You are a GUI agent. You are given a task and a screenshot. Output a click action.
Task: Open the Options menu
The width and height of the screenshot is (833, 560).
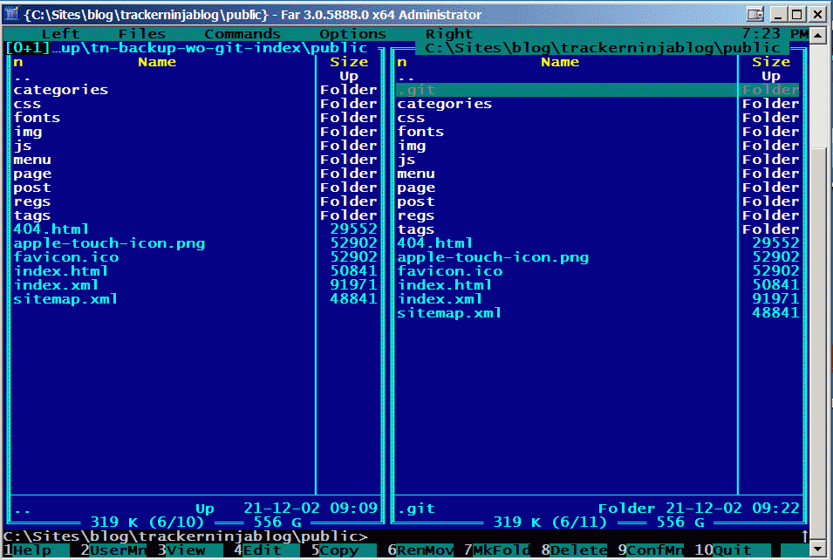pyautogui.click(x=352, y=34)
